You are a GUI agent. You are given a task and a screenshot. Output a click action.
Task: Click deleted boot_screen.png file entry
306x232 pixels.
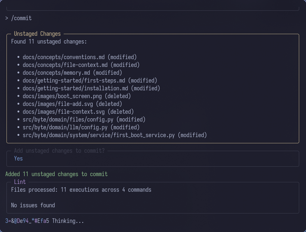(77, 96)
